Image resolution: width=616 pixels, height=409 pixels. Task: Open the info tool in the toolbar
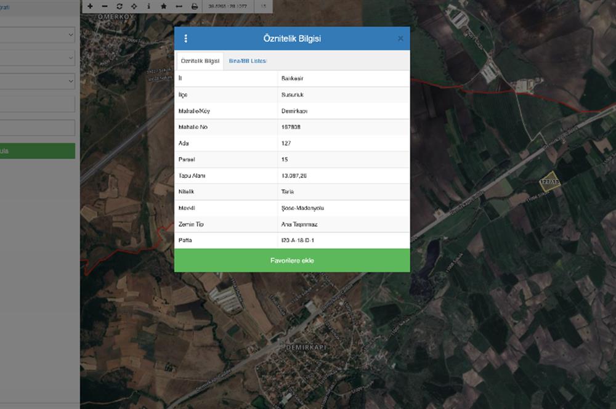(148, 6)
